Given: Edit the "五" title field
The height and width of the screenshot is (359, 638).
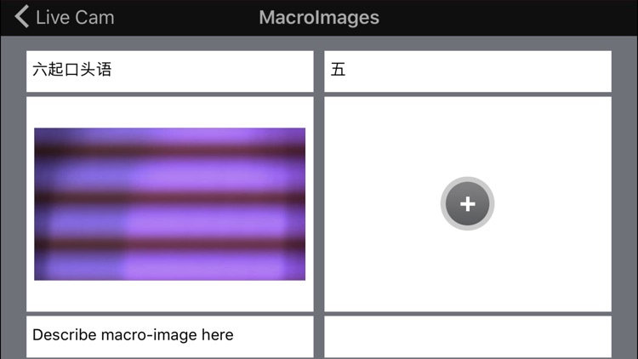Looking at the screenshot, I should [x=468, y=71].
